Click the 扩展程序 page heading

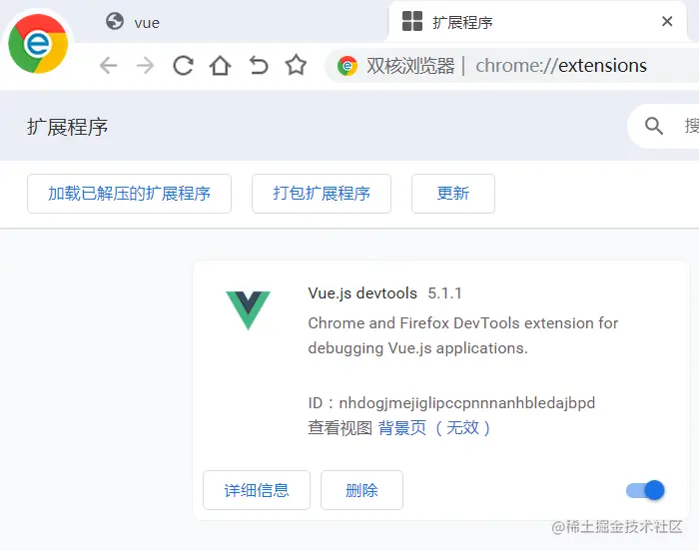[x=67, y=127]
